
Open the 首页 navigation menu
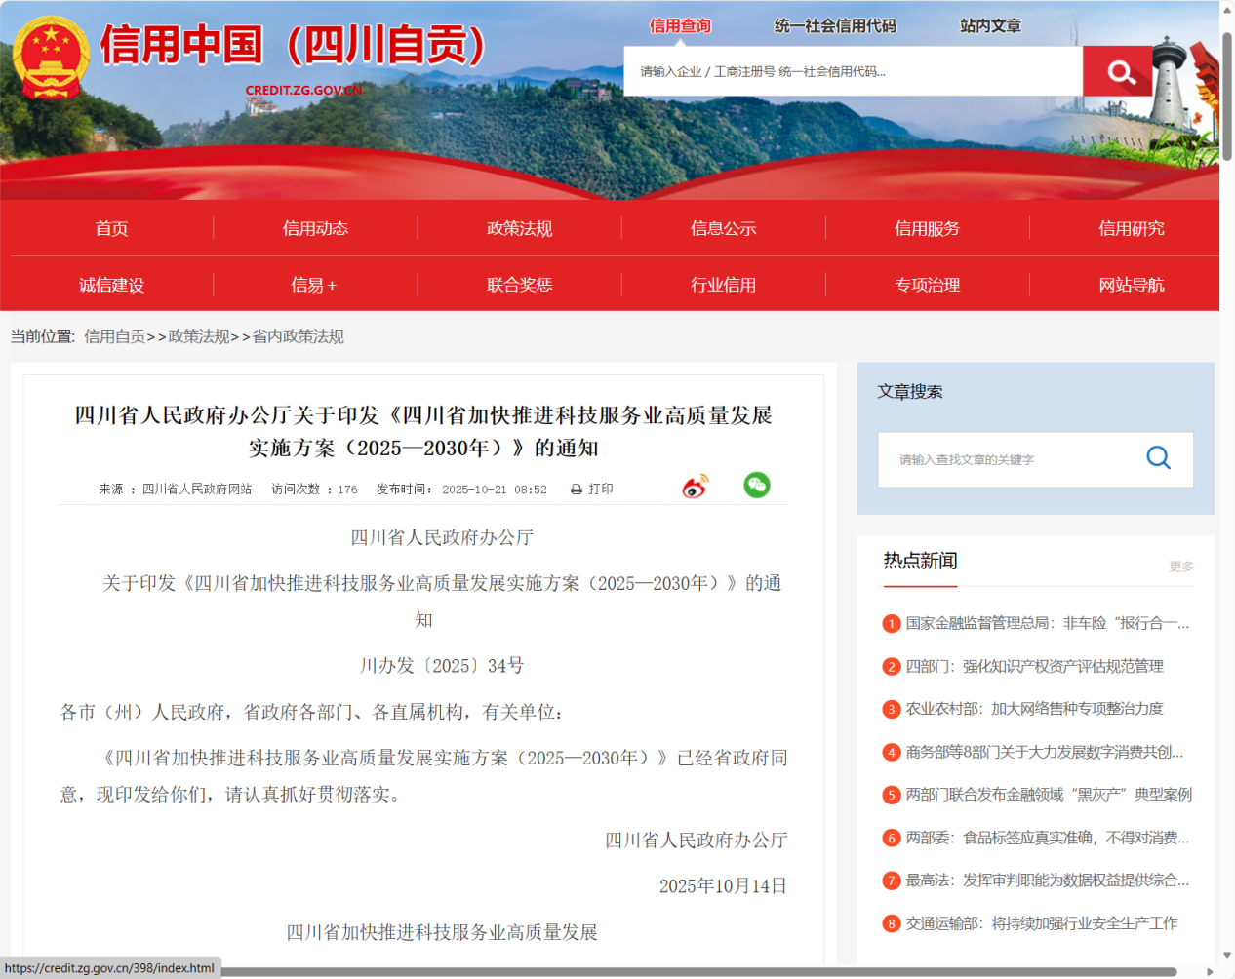click(x=111, y=228)
